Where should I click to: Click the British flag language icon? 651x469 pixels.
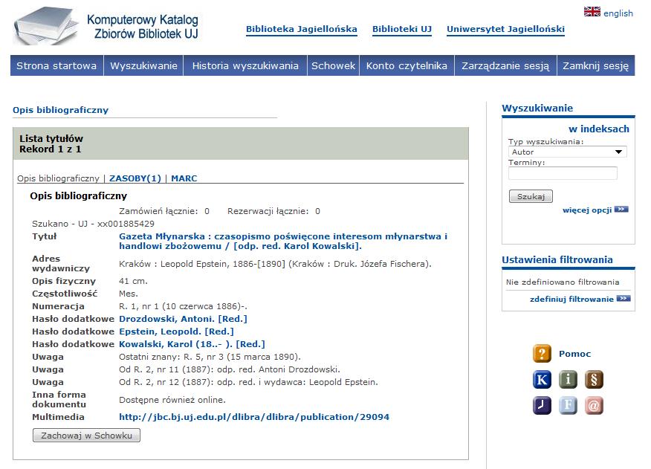592,12
